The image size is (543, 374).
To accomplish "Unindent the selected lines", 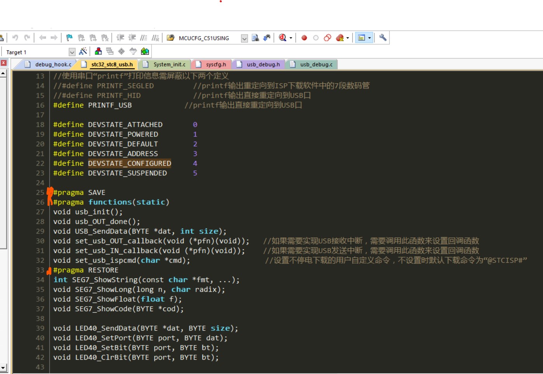I will (132, 38).
